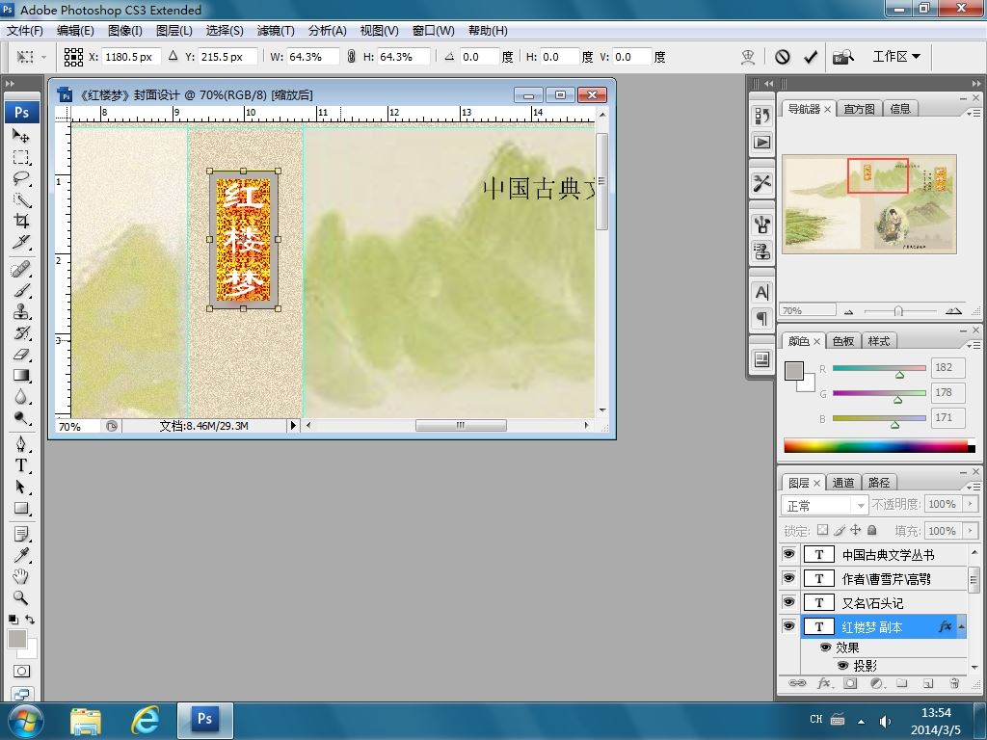The image size is (987, 740).
Task: Select the History Brush tool
Action: click(21, 333)
